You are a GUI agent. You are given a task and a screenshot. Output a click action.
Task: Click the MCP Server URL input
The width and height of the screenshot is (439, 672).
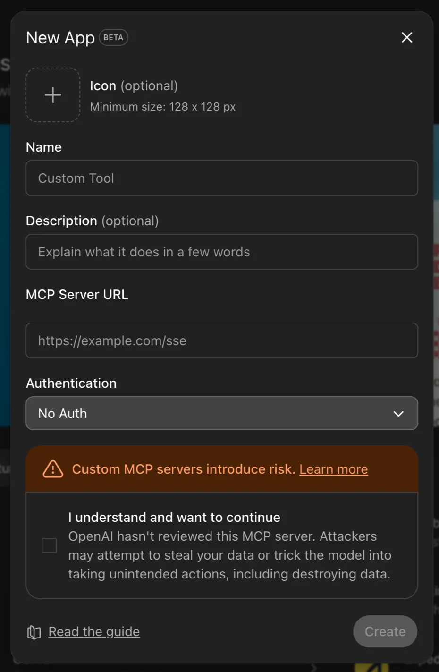(222, 340)
